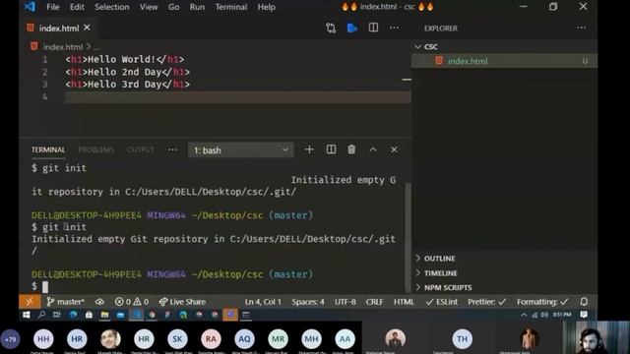This screenshot has width=630, height=354.
Task: Switch to the PROBLEMS panel tab
Action: click(x=95, y=149)
